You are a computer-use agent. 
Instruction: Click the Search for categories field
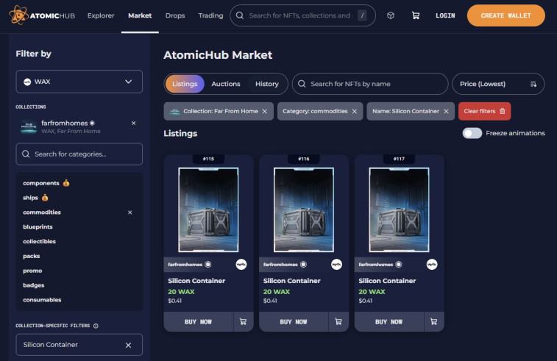point(79,154)
